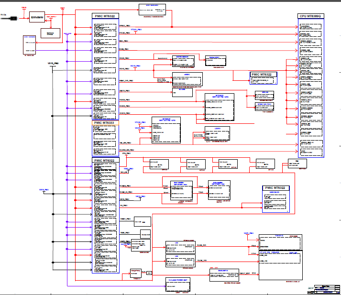The width and height of the screenshot is (341, 295).
Task: Click the VA_PMU rail label
Action: click(x=124, y=206)
